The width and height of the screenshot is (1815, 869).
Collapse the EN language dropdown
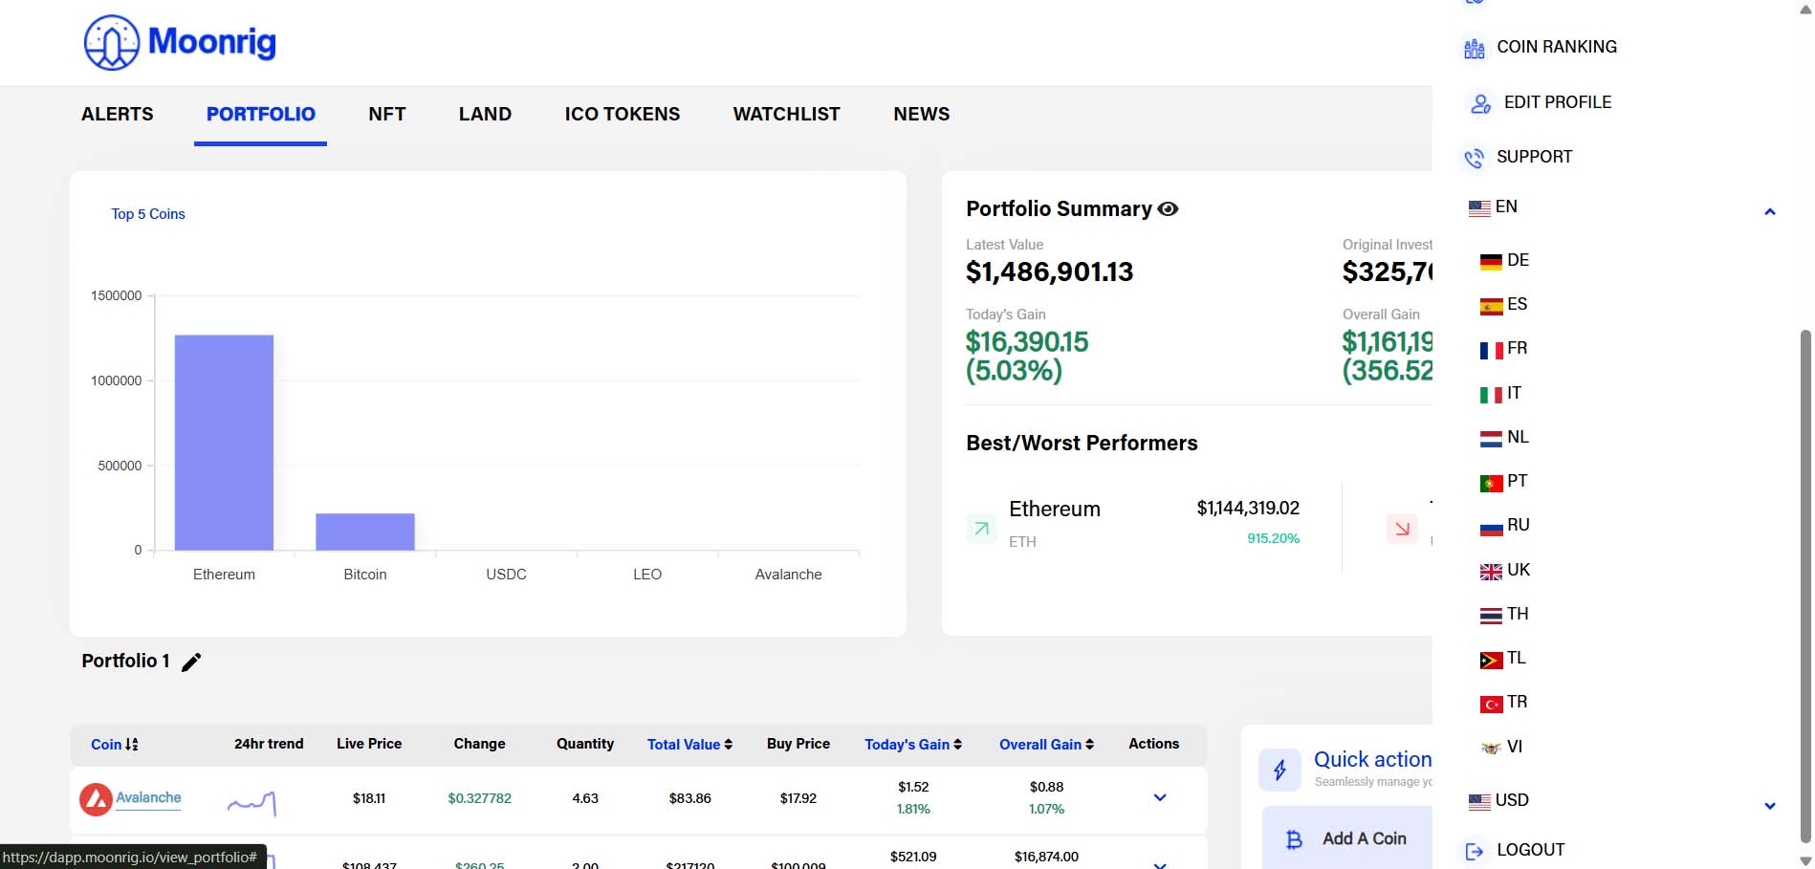[1769, 212]
